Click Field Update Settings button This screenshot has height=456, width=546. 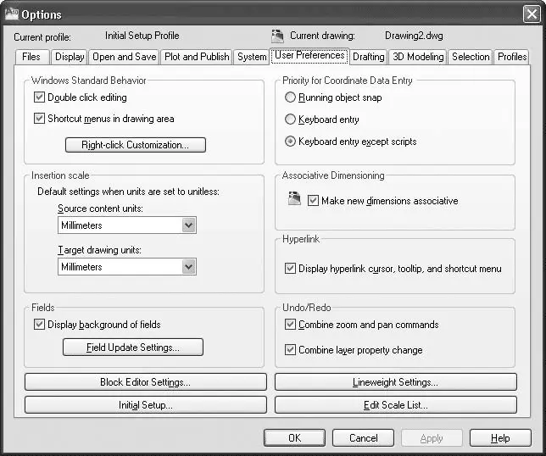(133, 347)
